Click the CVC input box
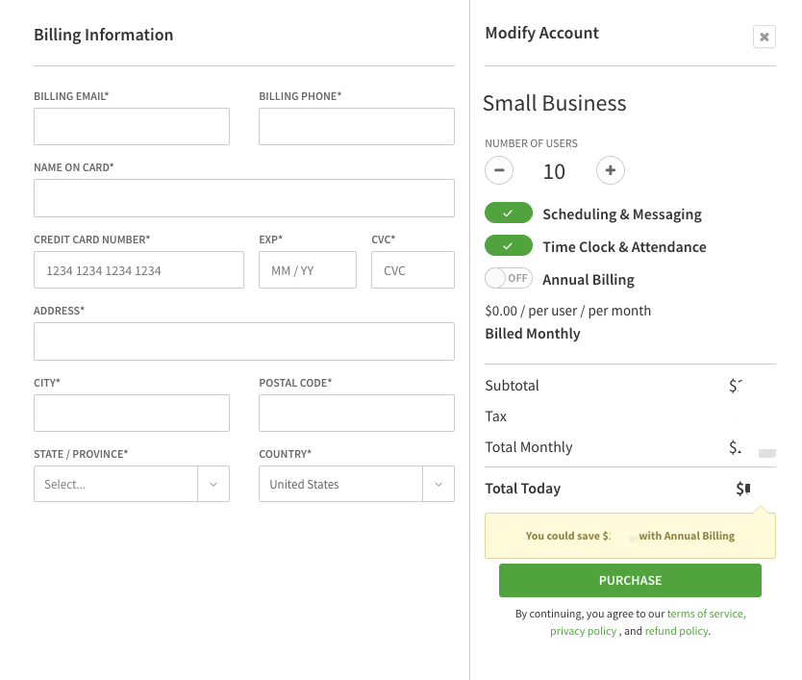802x680 pixels. [413, 270]
